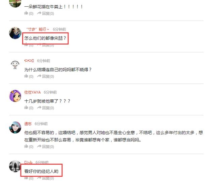View purple-haired cartoon avatar of 佐佐YAYA

click(15, 96)
